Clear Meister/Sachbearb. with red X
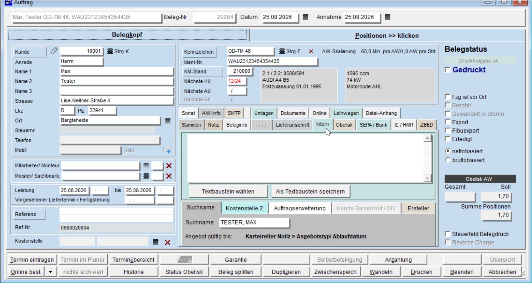This screenshot has height=283, width=532. pyautogui.click(x=169, y=176)
